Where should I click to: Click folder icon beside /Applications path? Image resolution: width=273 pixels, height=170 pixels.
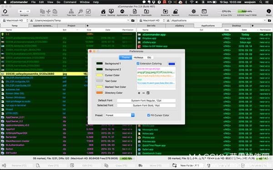(x=269, y=20)
